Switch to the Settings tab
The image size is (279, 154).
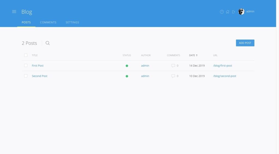coord(72,22)
